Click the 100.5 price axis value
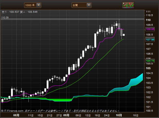 [149, 111]
